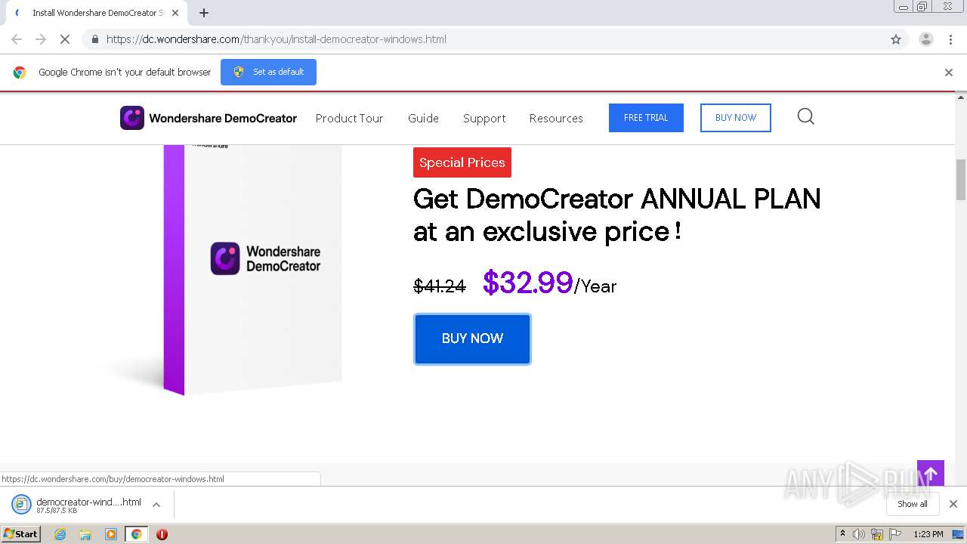Dismiss the default browser notification bar

click(x=949, y=73)
